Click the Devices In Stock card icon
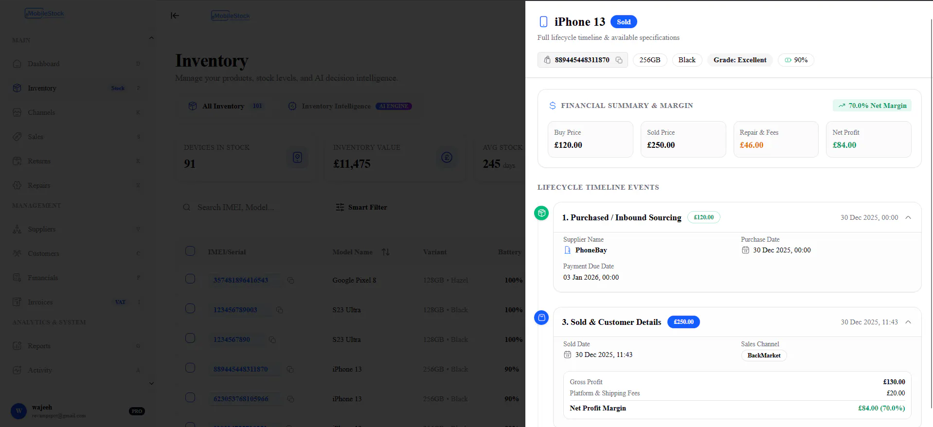Screen dimensions: 933x427 [298, 157]
